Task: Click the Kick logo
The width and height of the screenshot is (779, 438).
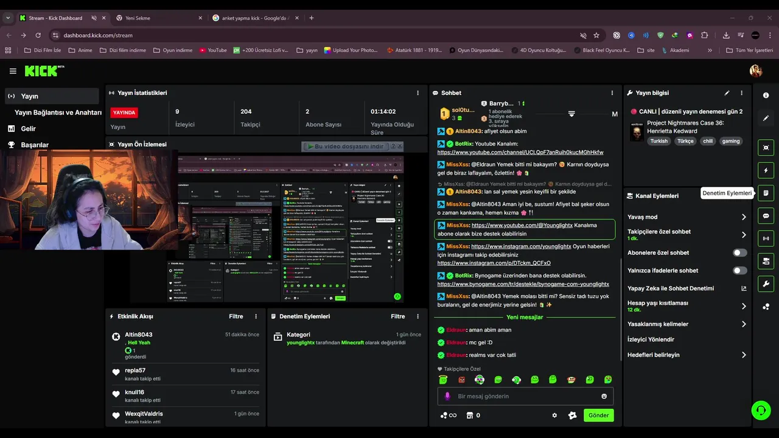Action: [x=44, y=71]
